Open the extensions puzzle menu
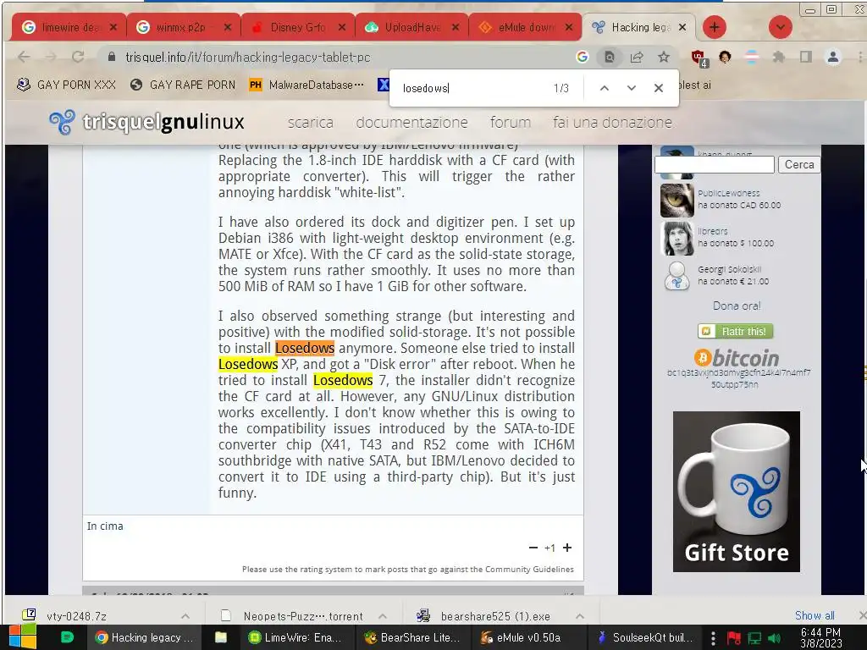The height and width of the screenshot is (650, 867). coord(779,57)
